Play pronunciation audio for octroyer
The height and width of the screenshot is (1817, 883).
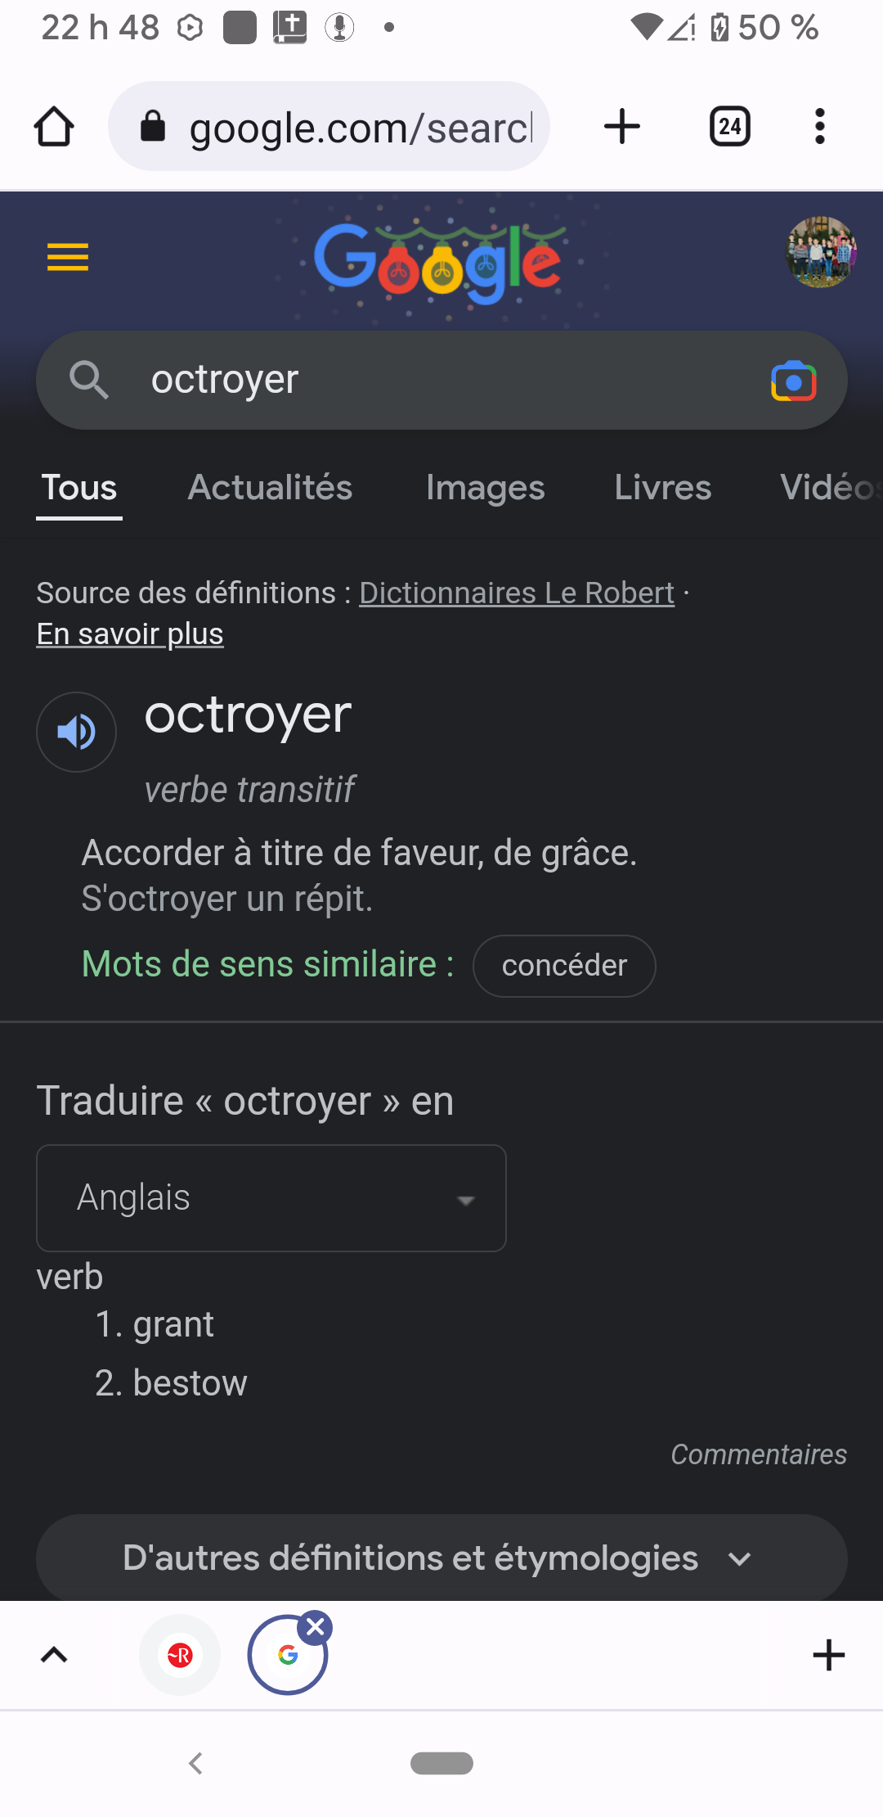click(77, 732)
